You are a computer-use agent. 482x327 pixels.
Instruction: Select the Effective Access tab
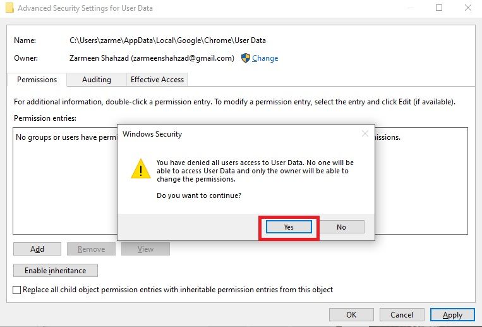(157, 80)
